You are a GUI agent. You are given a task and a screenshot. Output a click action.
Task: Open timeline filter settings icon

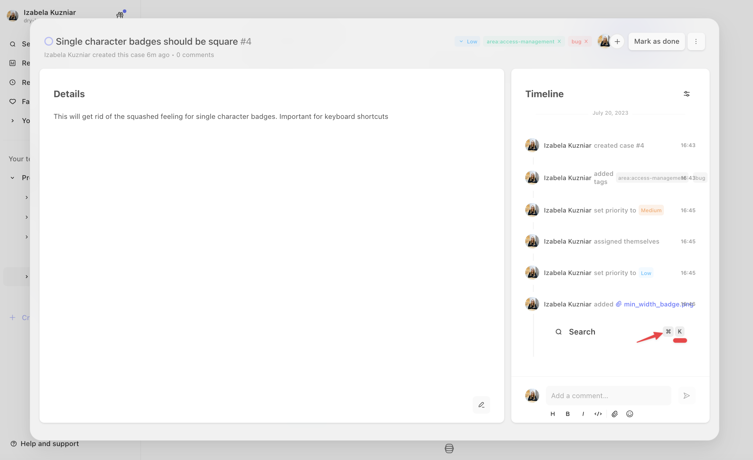coord(687,94)
